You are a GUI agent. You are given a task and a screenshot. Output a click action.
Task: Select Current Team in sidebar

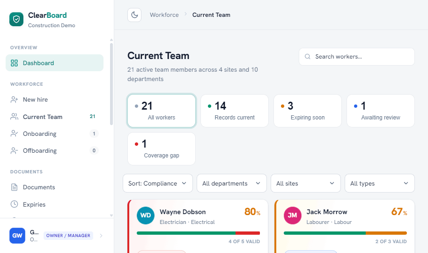[x=55, y=117]
